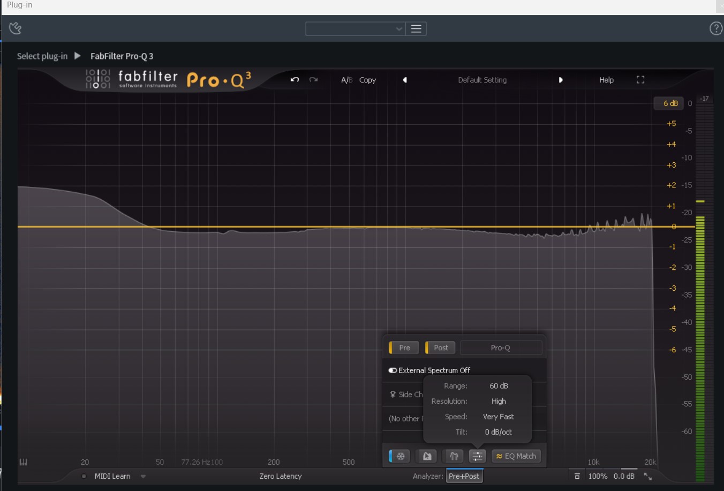Image resolution: width=724 pixels, height=491 pixels.
Task: Open the Zero Latency processing mode menu
Action: (281, 476)
